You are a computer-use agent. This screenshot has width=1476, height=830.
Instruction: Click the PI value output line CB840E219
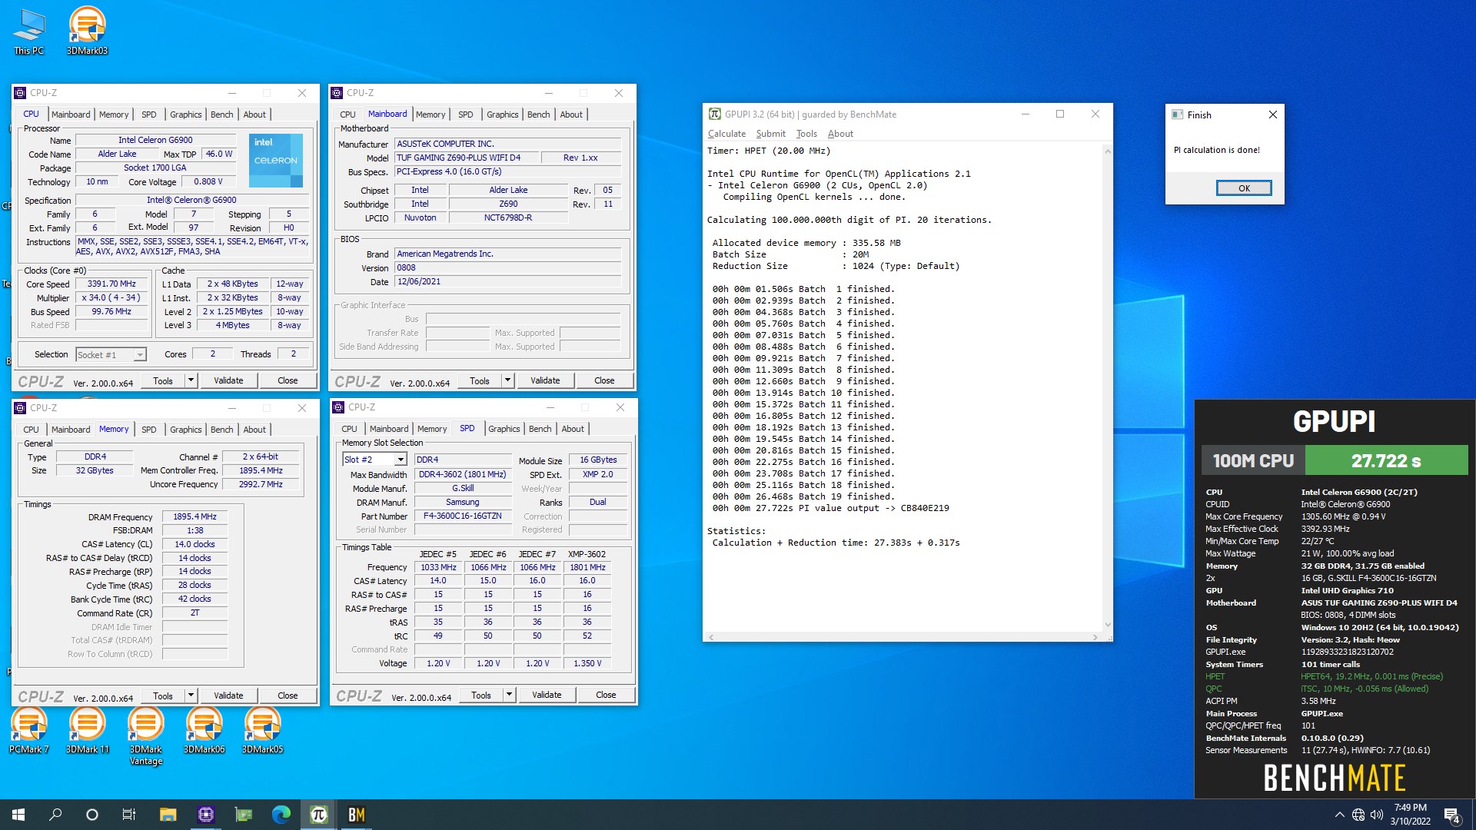click(830, 508)
